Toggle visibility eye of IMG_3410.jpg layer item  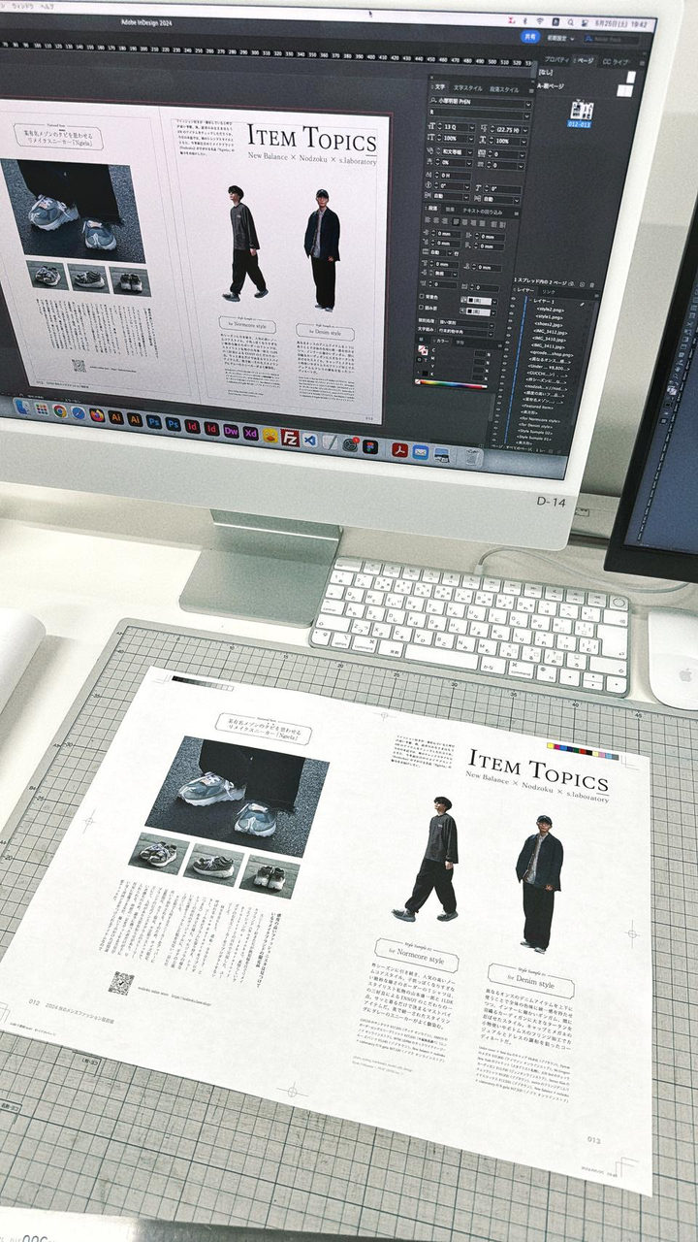point(509,336)
